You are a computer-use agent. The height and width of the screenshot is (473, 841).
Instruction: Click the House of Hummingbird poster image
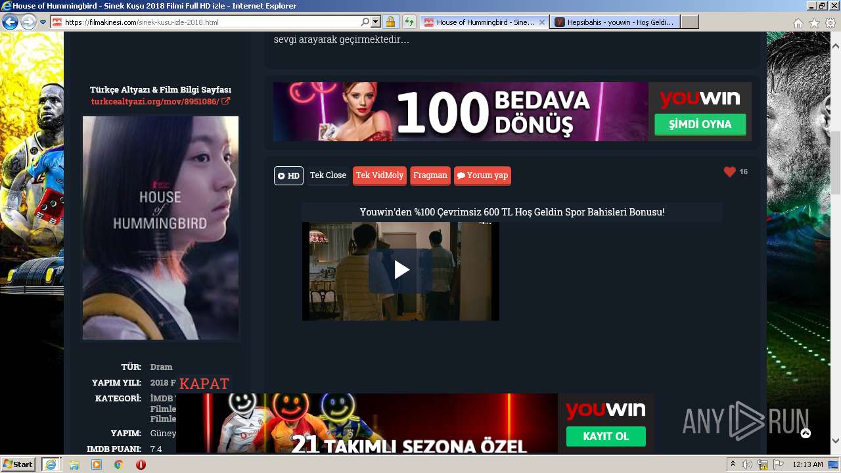[160, 228]
